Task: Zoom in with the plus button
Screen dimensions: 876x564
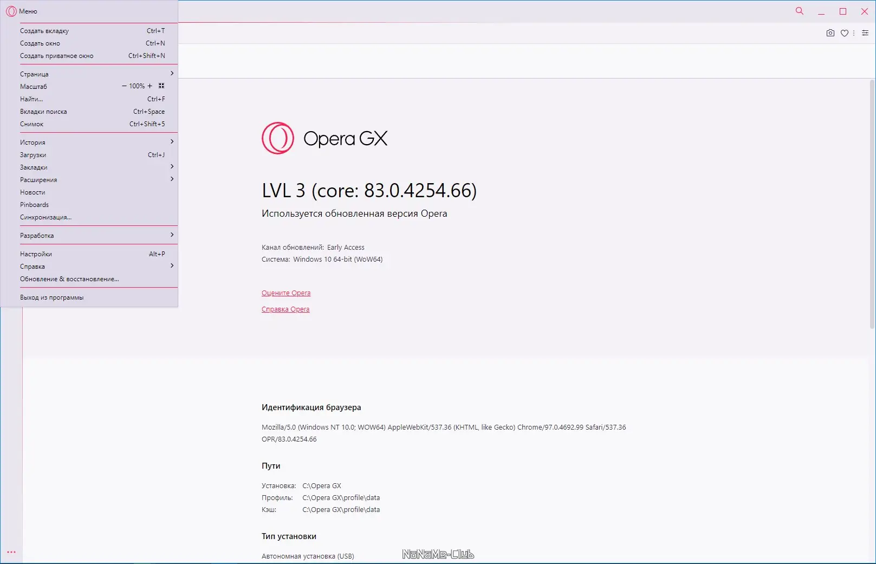Action: [150, 86]
